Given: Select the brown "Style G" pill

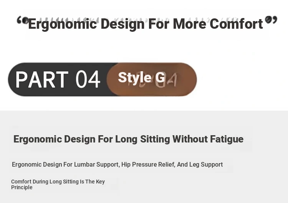Looking at the screenshot, I should 152,79.
